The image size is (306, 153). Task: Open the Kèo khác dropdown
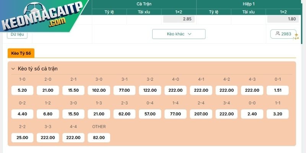(x=179, y=34)
